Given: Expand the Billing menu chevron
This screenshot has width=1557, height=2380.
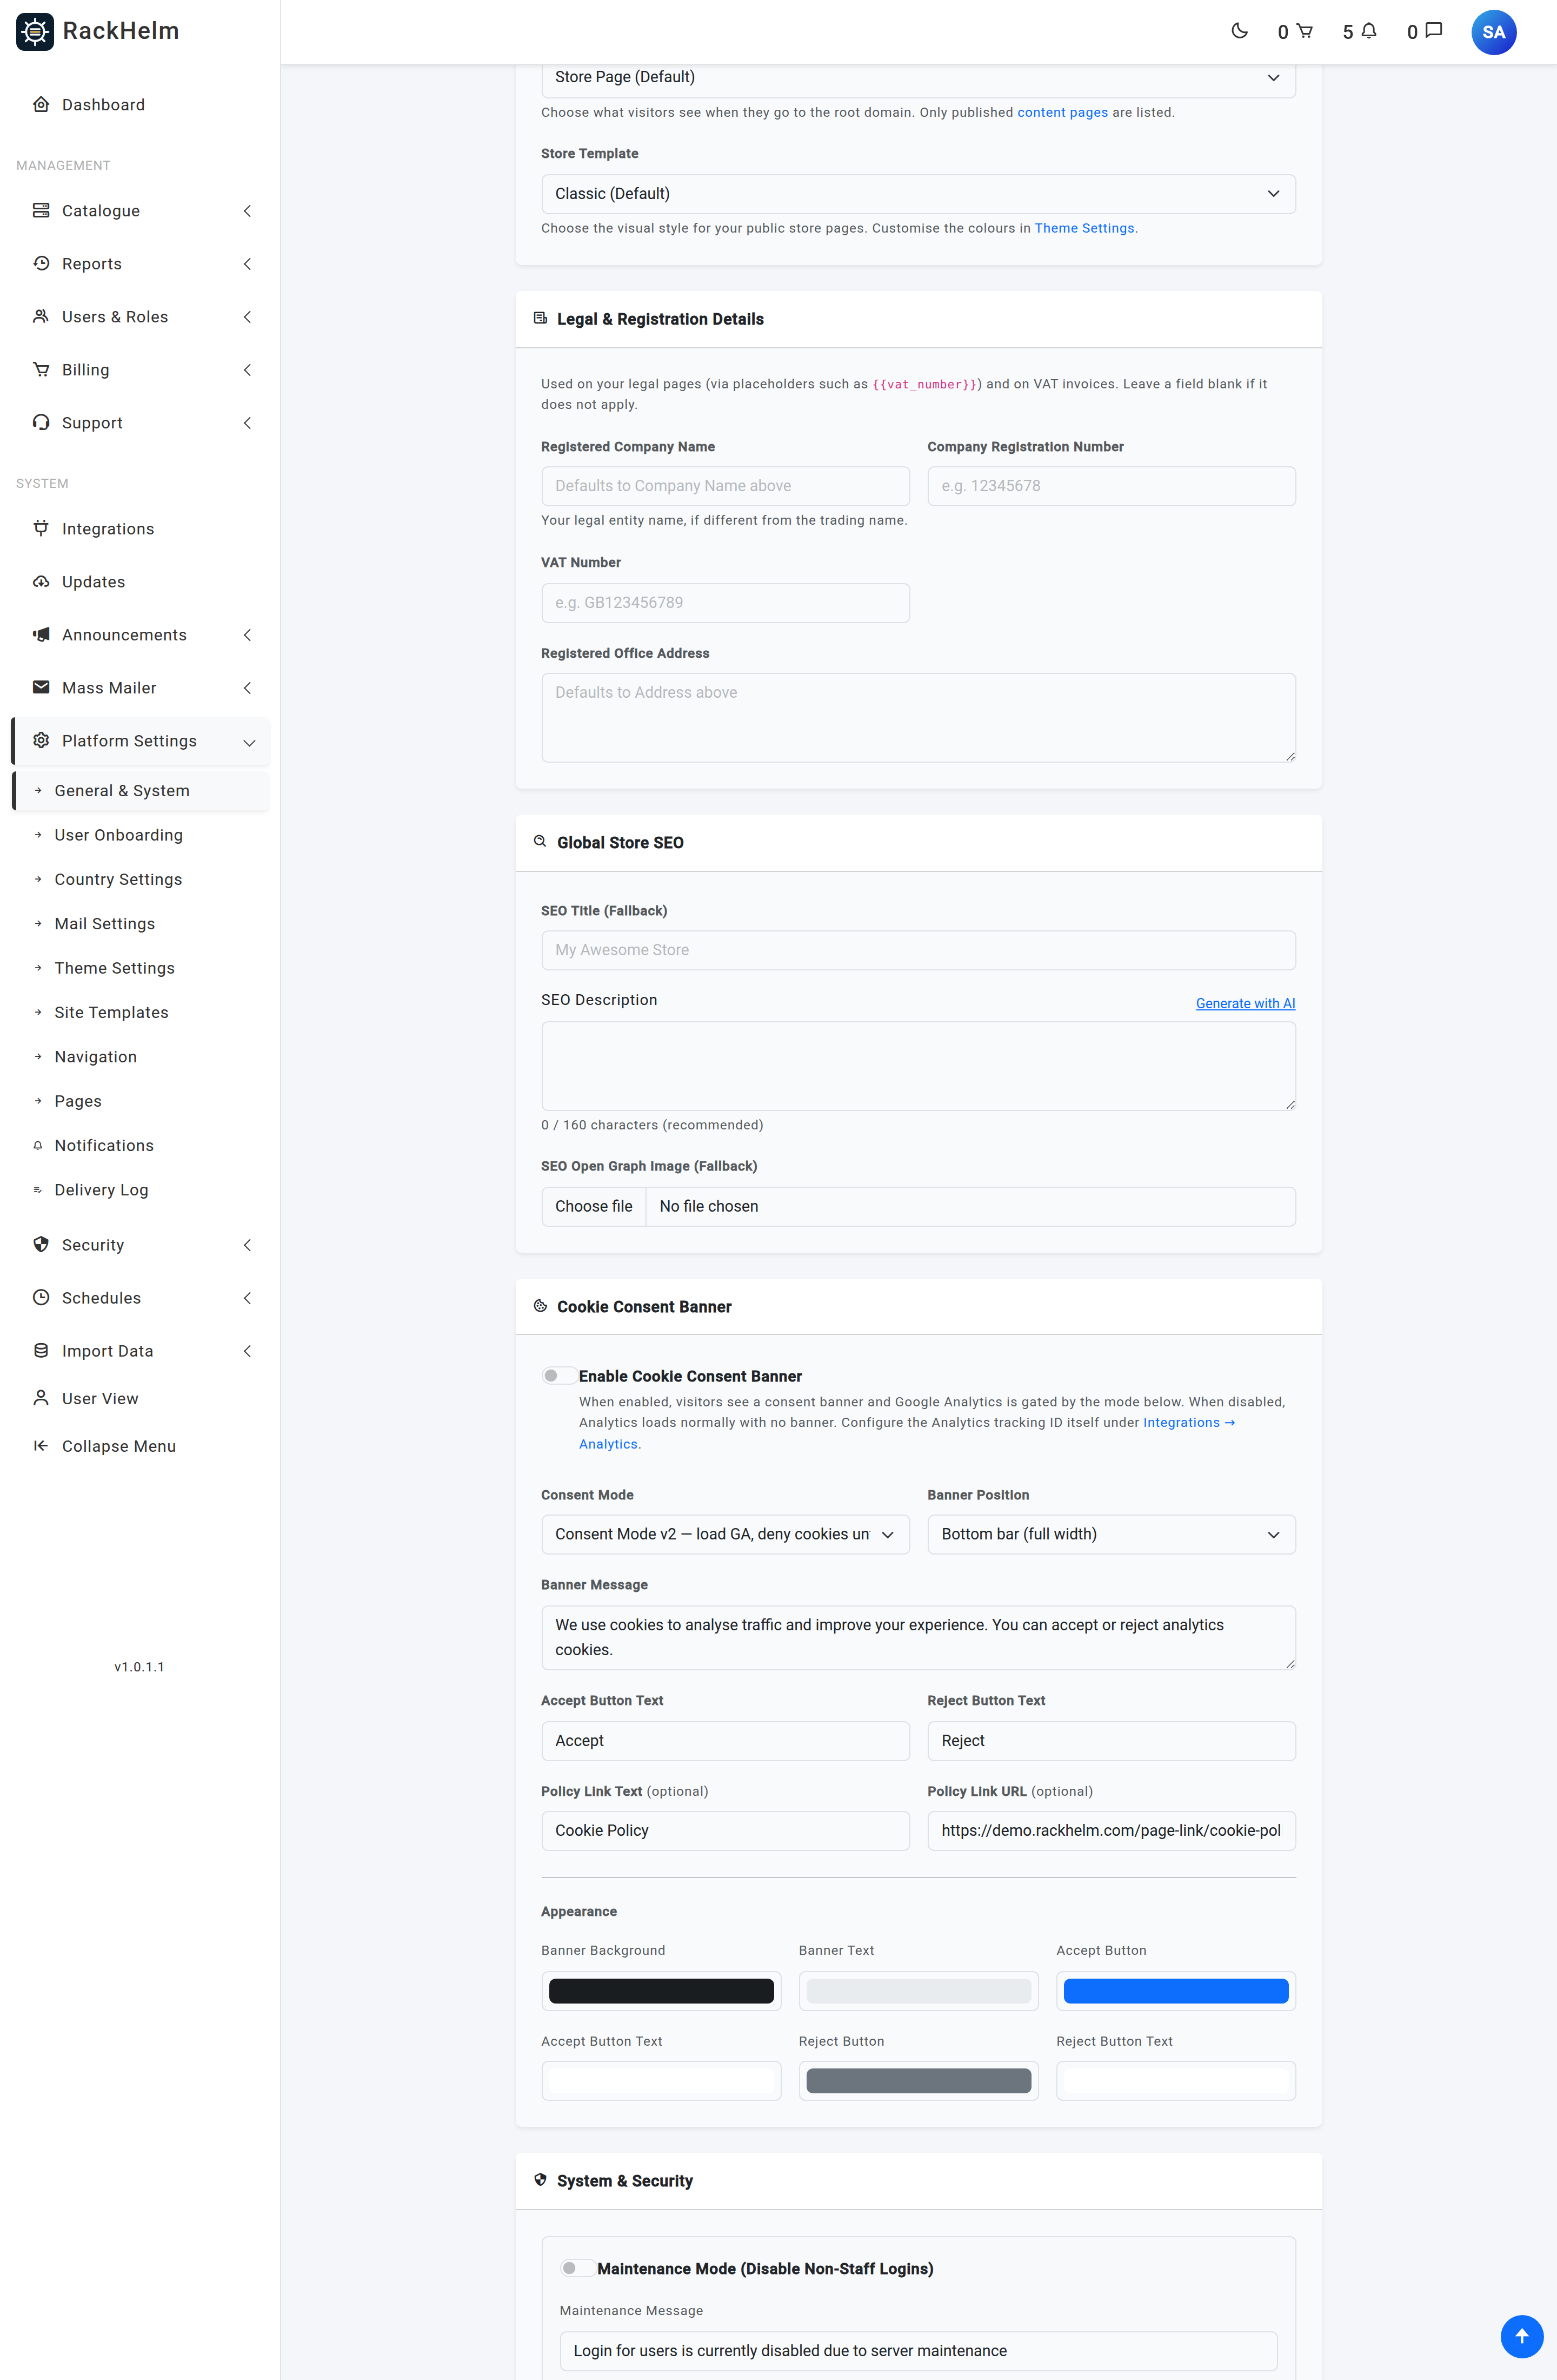Looking at the screenshot, I should click(x=247, y=369).
